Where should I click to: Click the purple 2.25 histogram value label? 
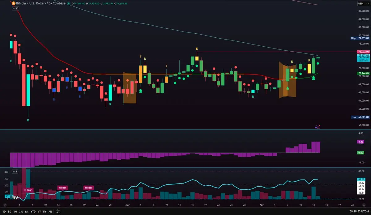coord(361,142)
